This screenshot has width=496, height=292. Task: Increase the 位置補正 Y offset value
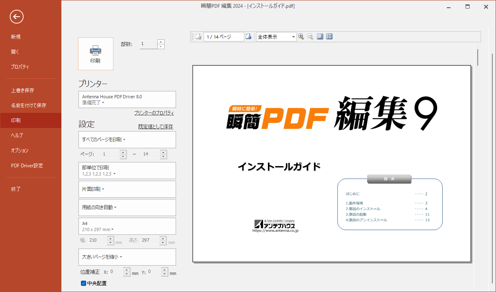point(165,270)
